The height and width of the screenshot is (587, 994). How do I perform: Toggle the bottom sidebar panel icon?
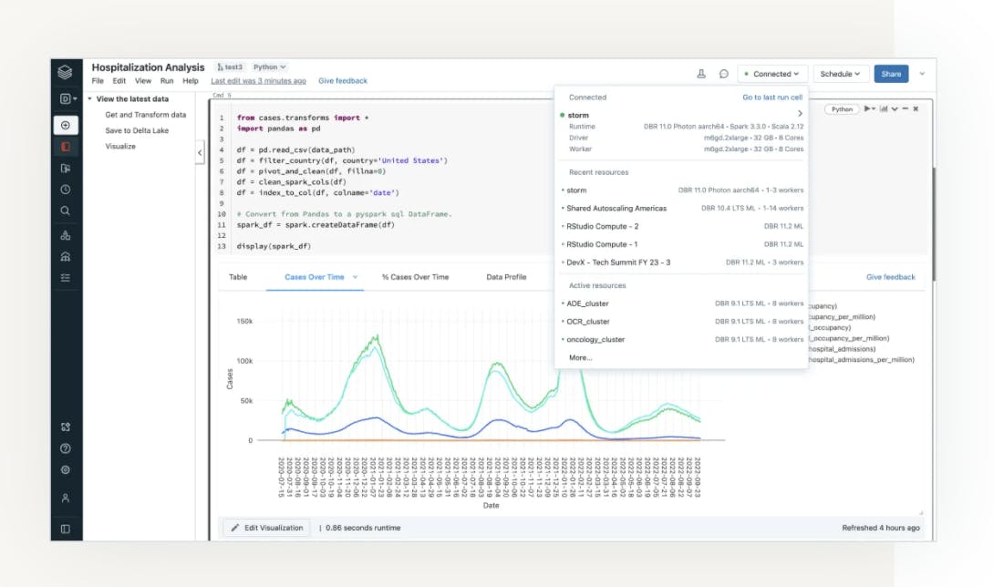pos(65,529)
